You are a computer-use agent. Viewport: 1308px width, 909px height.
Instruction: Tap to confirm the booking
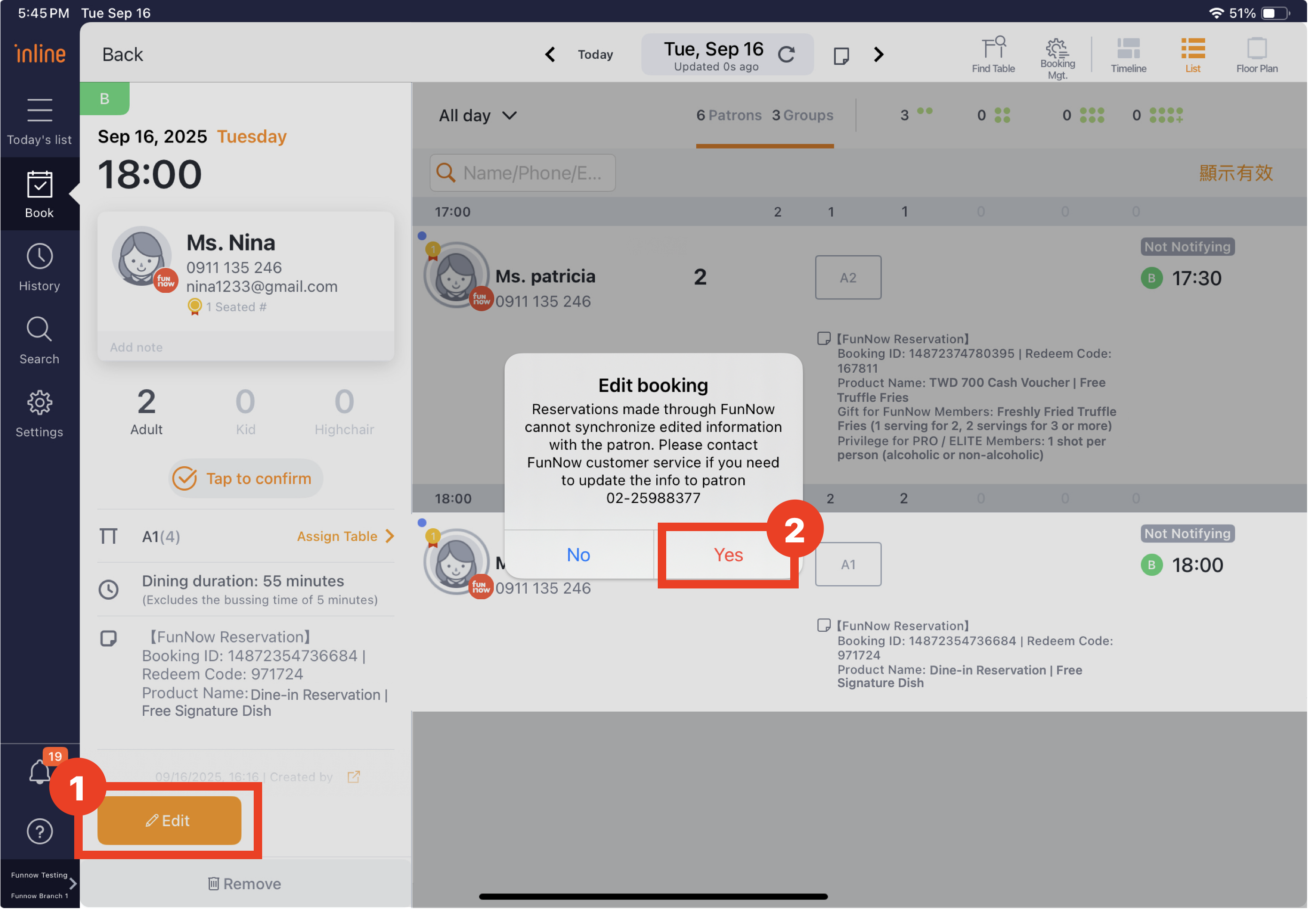pos(245,478)
